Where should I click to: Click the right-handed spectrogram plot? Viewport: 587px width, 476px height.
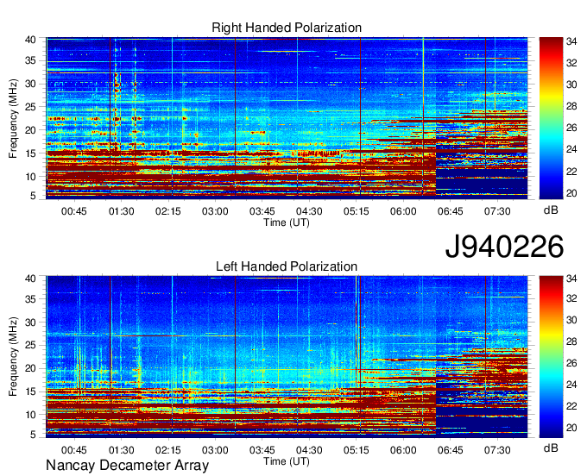[x=287, y=116]
